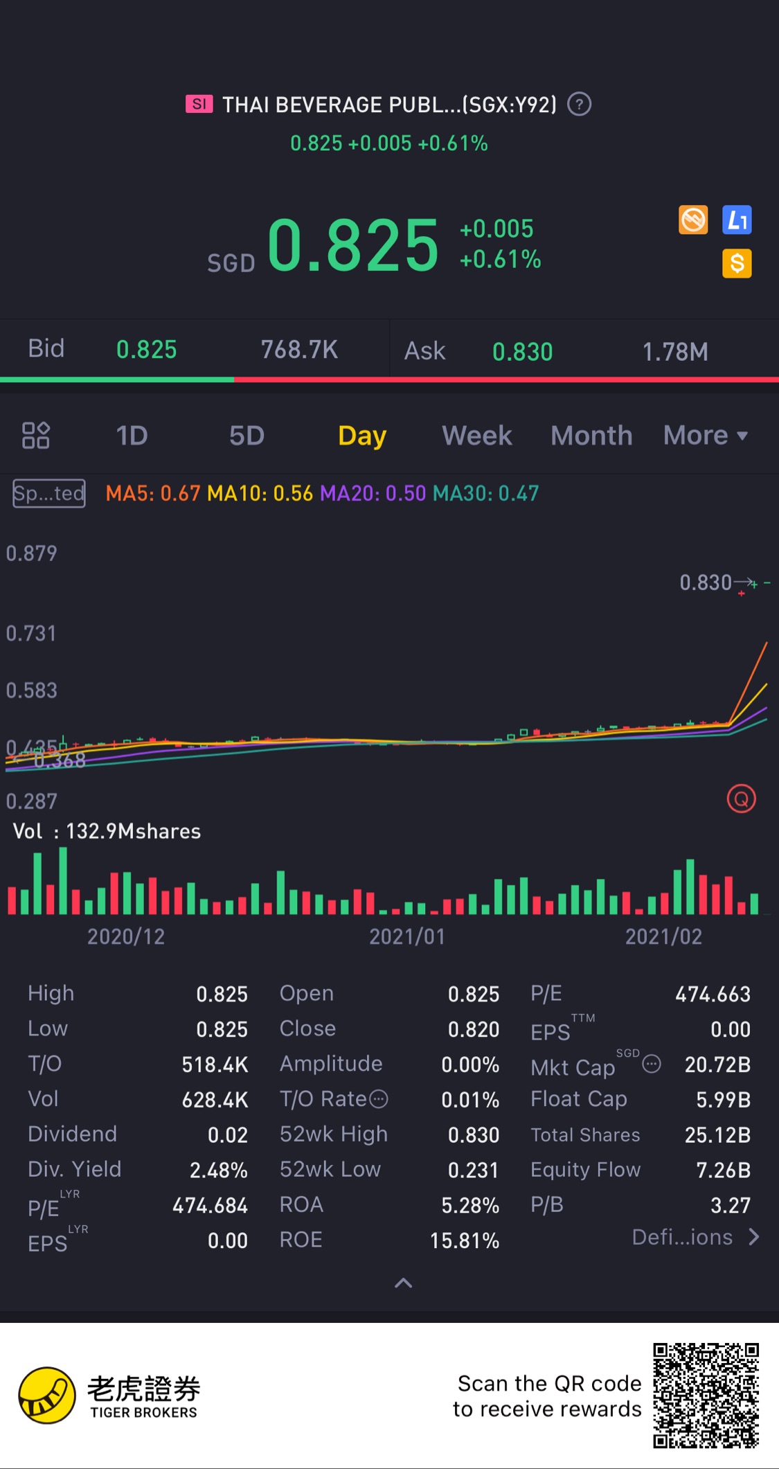Tap the Mkt Cap value 20.72B
The height and width of the screenshot is (1469, 779).
718,1065
